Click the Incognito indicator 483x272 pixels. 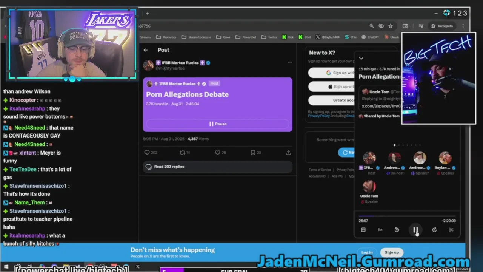coord(442,26)
